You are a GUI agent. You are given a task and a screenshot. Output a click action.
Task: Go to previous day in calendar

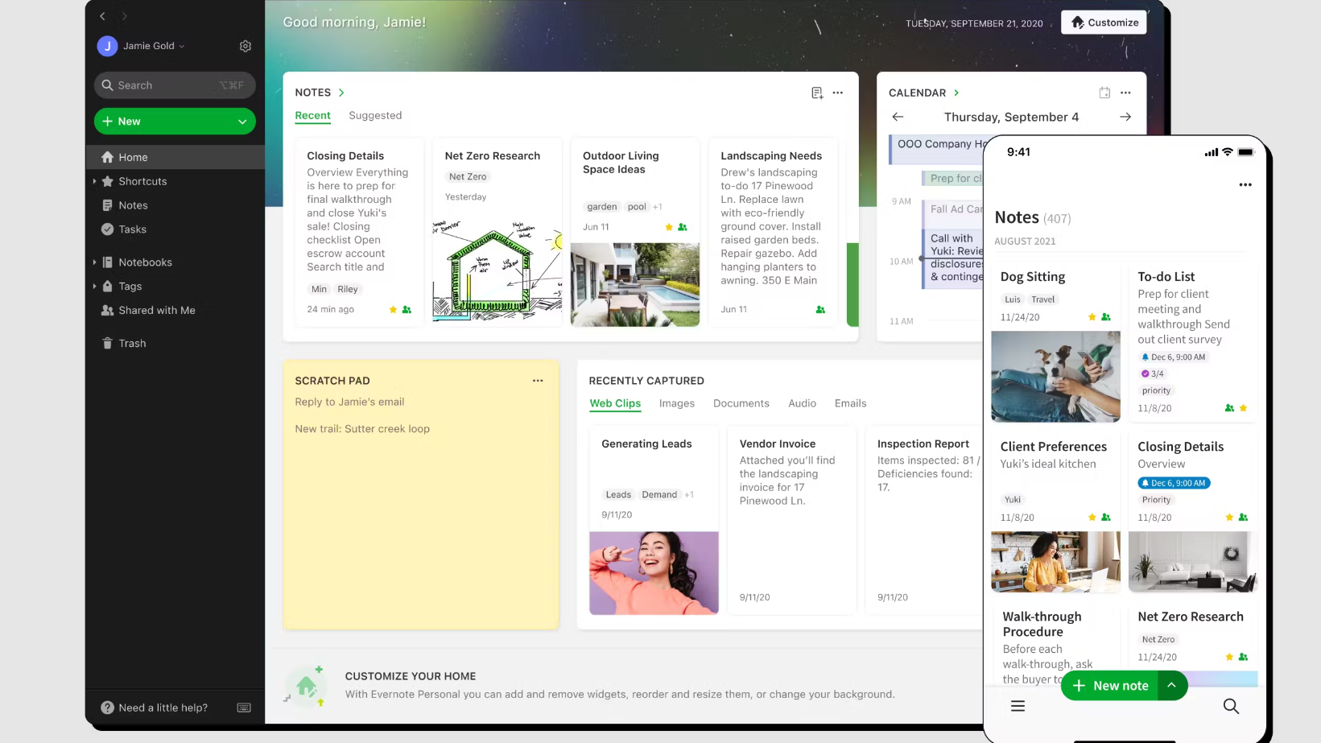898,118
